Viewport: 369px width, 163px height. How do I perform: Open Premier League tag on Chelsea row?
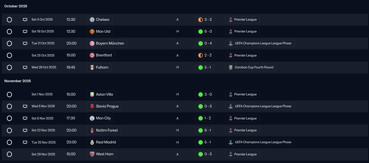coord(243,20)
